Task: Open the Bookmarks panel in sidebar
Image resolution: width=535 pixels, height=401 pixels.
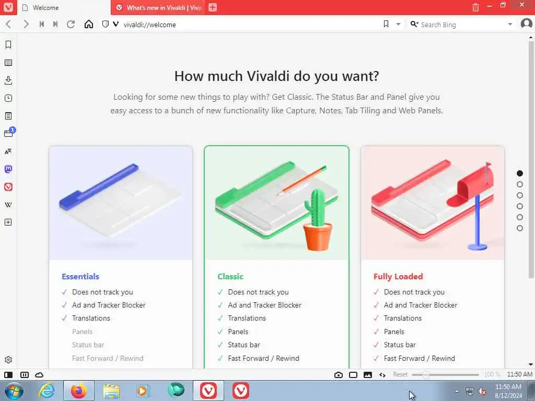Action: 8,45
